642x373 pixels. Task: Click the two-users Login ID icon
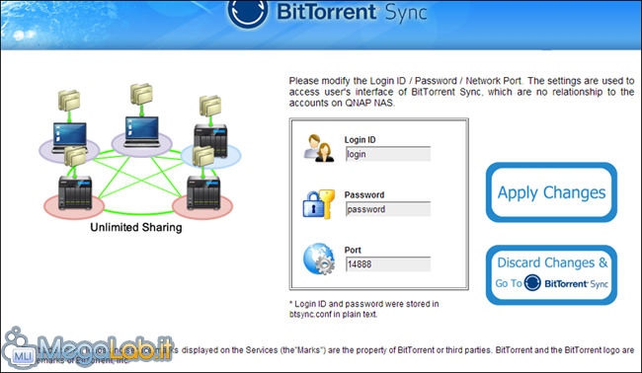pos(319,148)
